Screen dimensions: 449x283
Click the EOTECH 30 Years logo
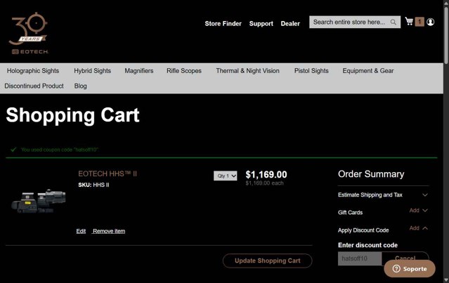(x=28, y=33)
